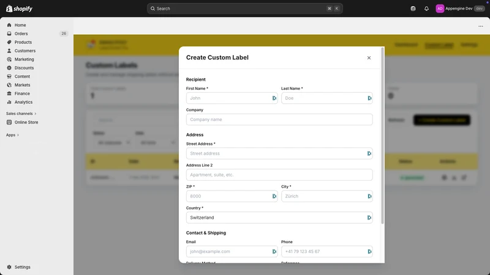Click autofill icon in Last Name field
This screenshot has width=490, height=275.
(x=369, y=98)
